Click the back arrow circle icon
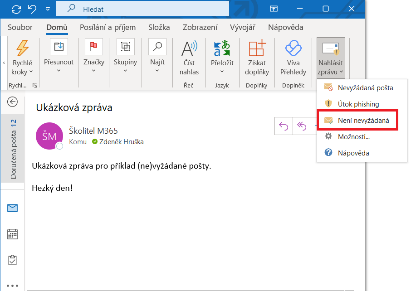This screenshot has width=411, height=291. (x=12, y=102)
